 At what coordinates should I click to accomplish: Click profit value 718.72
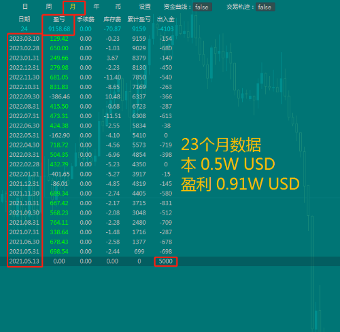(59, 145)
